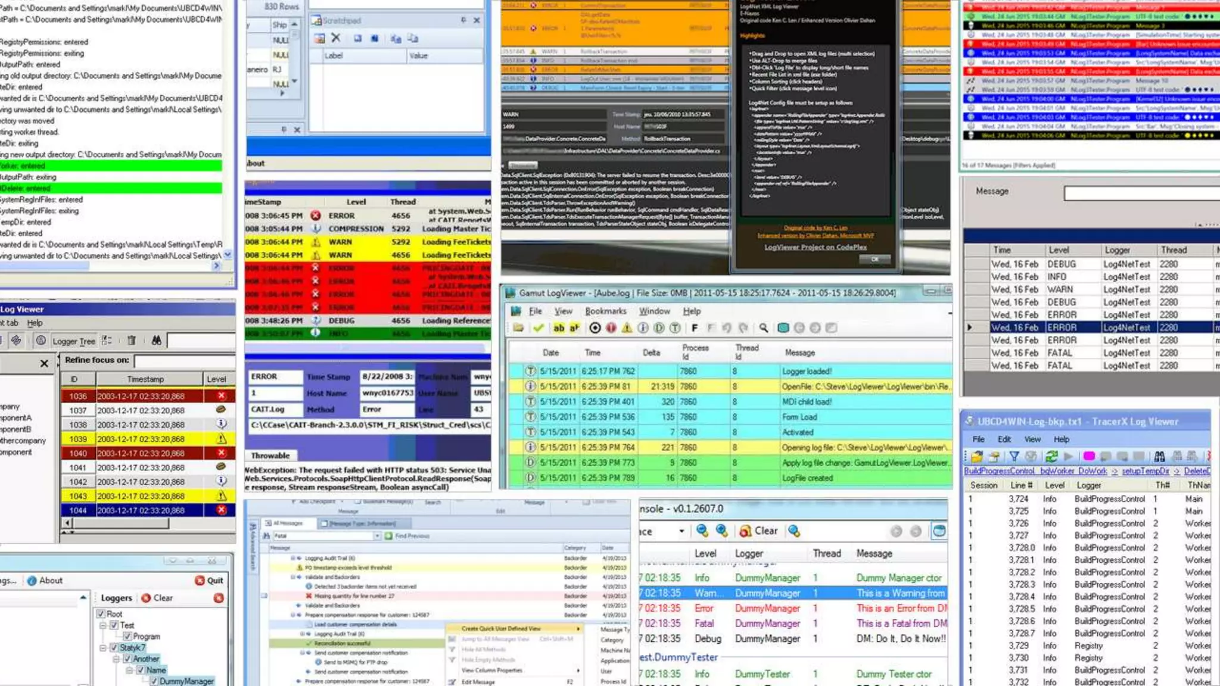
Task: Uncheck the Root logger checkbox
Action: tap(101, 614)
